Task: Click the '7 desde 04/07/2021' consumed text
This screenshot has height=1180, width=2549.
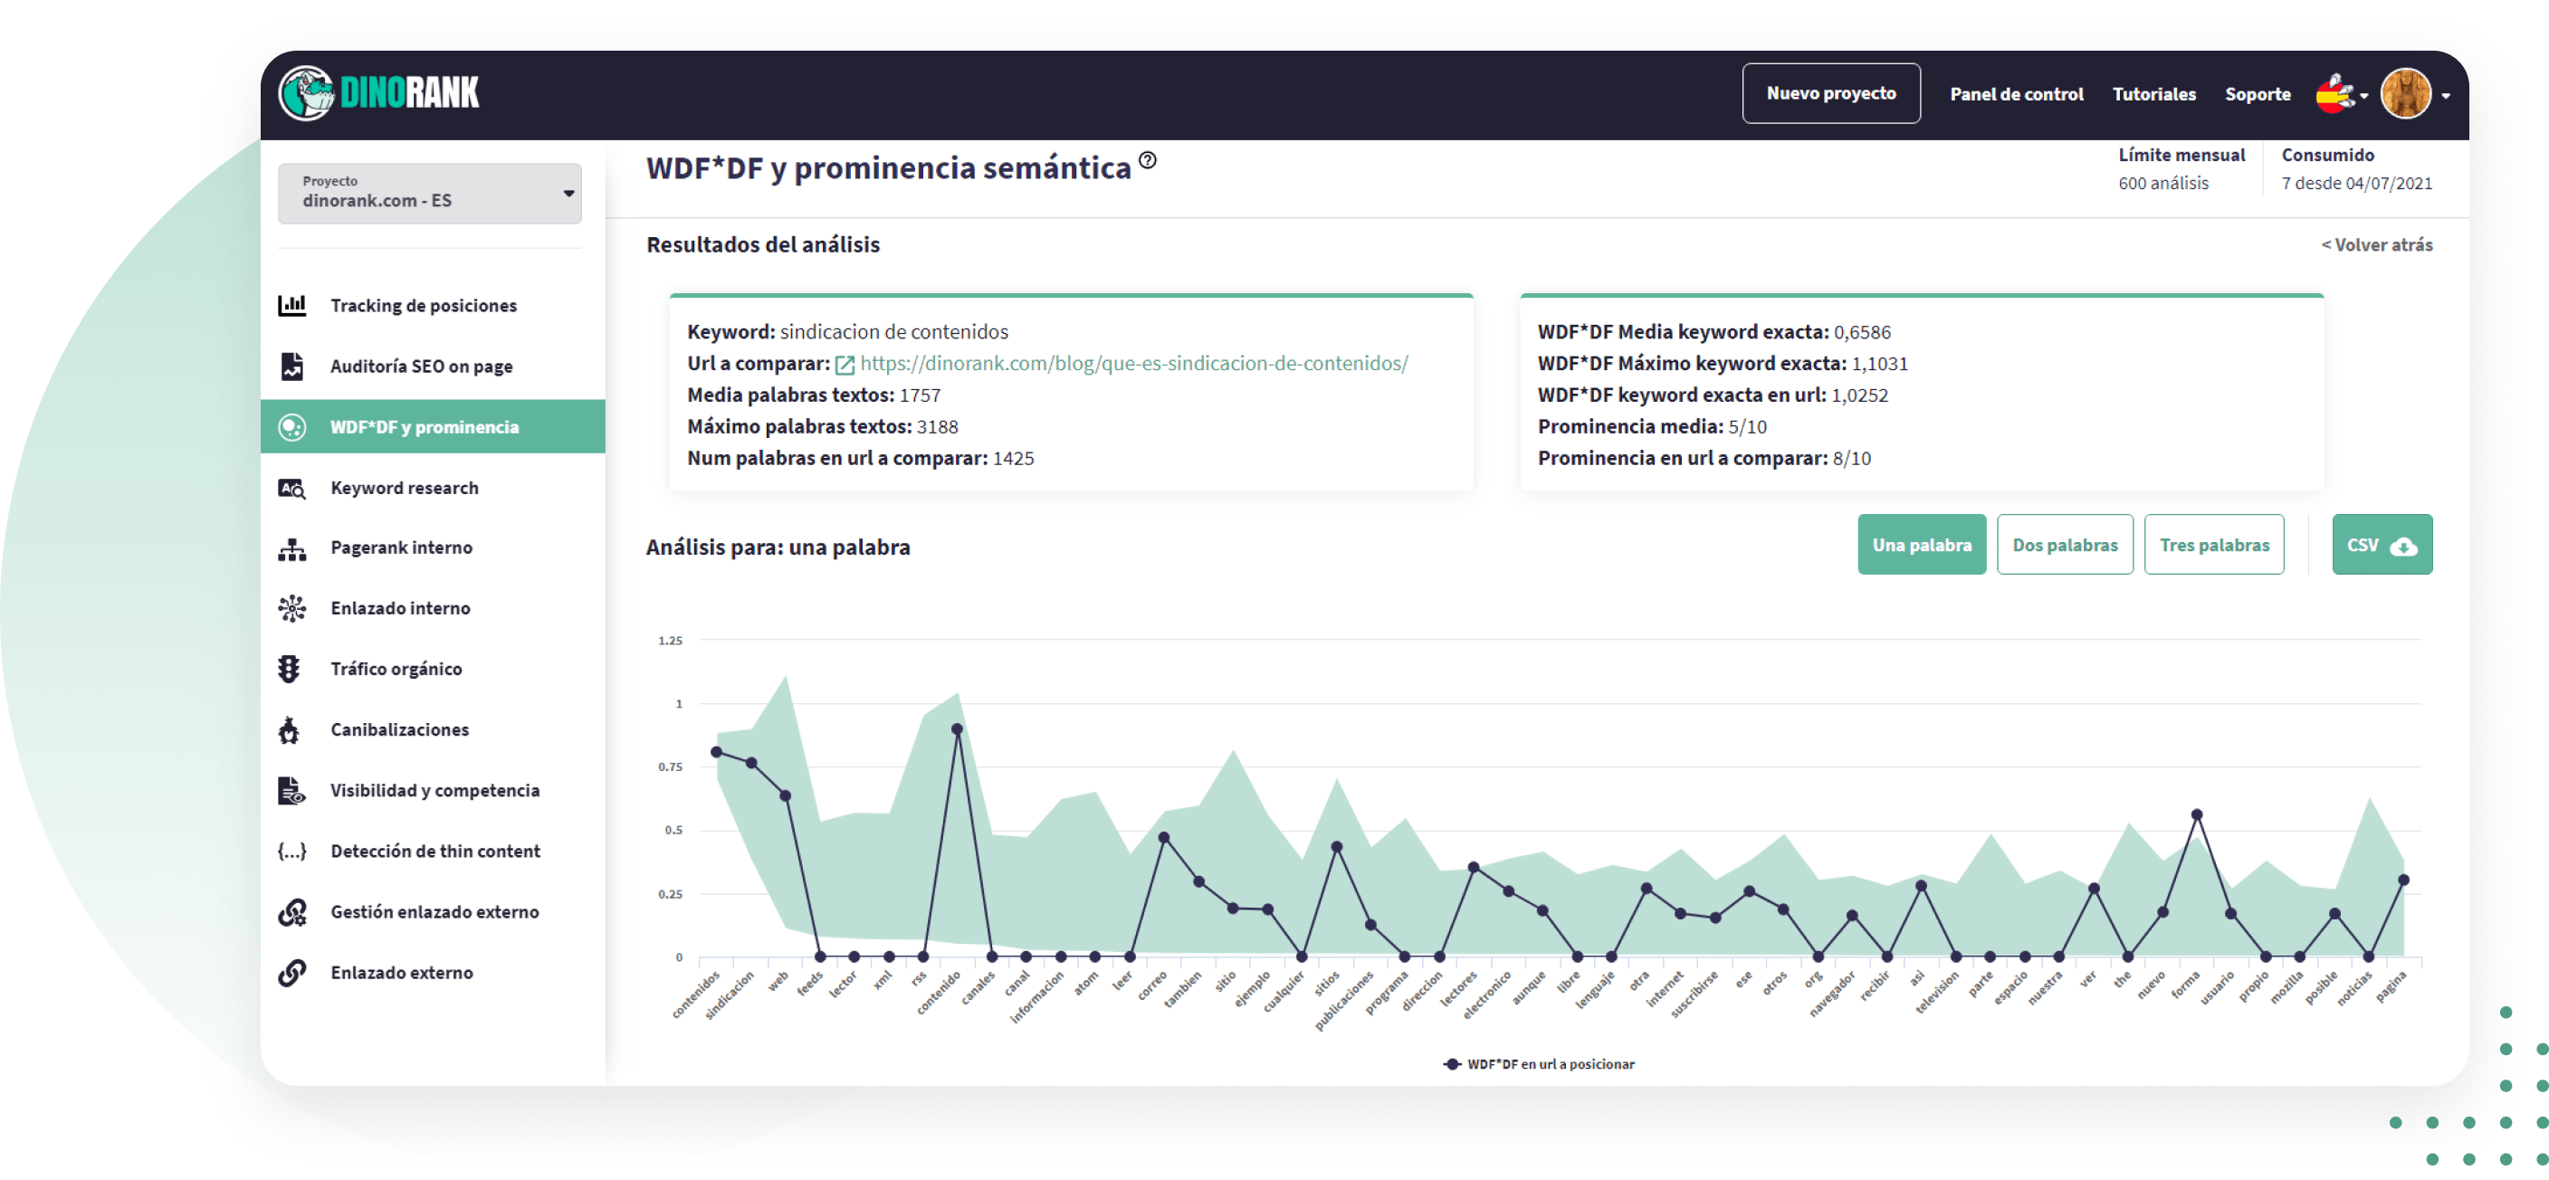Action: tap(2357, 184)
